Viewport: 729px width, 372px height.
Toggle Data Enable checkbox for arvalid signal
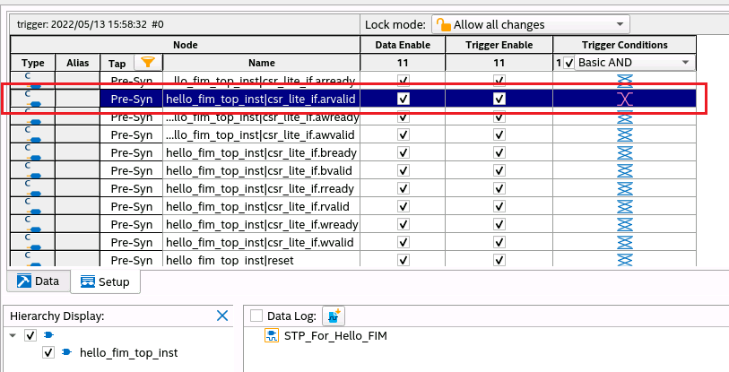click(404, 99)
